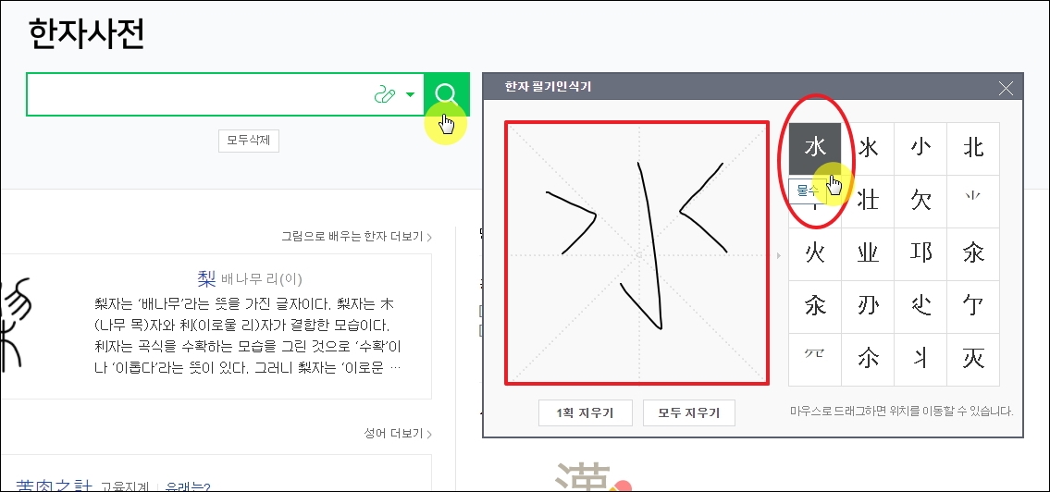Click the 모두 지우기 button

pyautogui.click(x=688, y=413)
